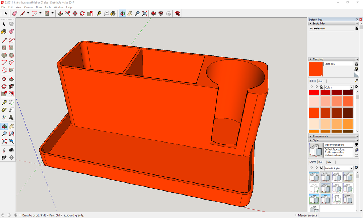Click the Measurements input box
Image resolution: width=363 pixels, height=218 pixels.
[x=340, y=215]
